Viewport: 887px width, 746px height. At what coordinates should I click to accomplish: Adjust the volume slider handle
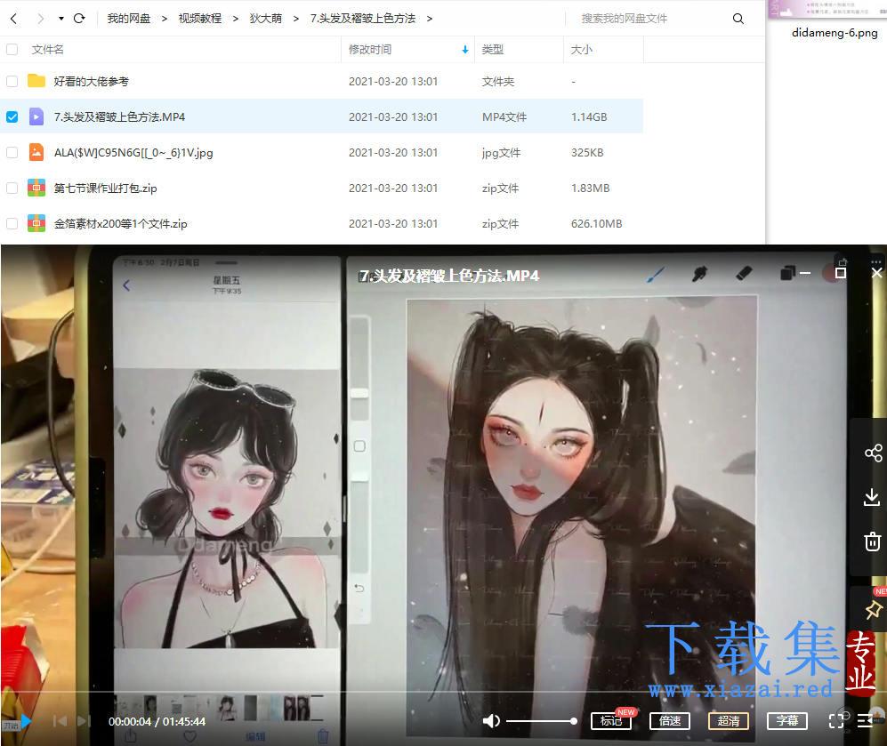point(574,721)
